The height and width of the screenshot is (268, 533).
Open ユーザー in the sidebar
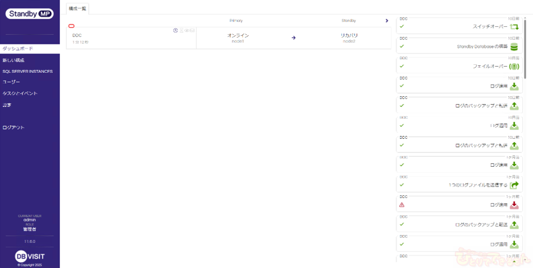point(11,82)
